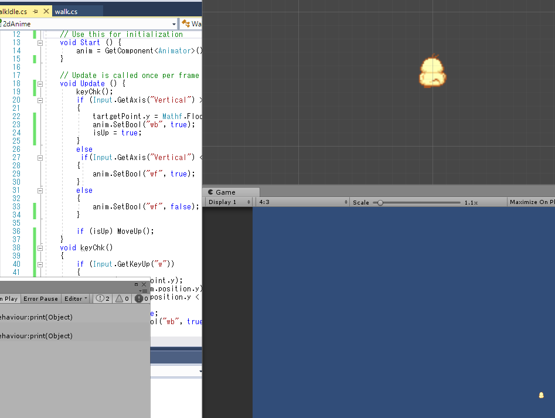The width and height of the screenshot is (555, 418).
Task: Click the MoveUp(); call on line 36
Action: pos(135,231)
